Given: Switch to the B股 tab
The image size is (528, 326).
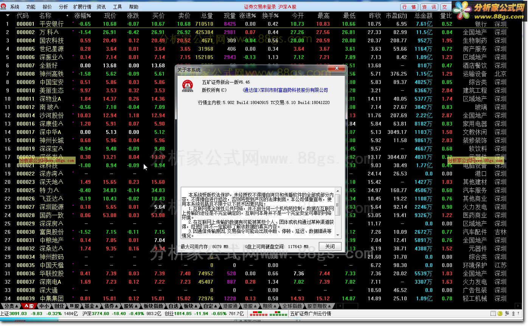Looking at the screenshot, I should click(74, 306).
